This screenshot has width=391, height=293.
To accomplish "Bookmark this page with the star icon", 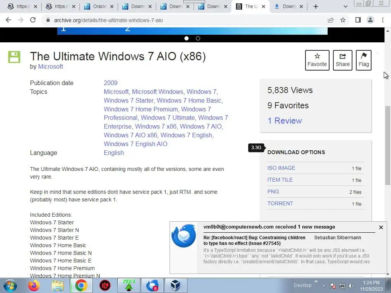I will pyautogui.click(x=343, y=20).
